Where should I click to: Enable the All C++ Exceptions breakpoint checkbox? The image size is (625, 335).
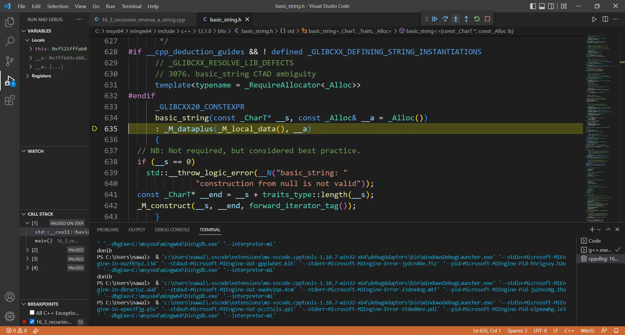pyautogui.click(x=32, y=313)
